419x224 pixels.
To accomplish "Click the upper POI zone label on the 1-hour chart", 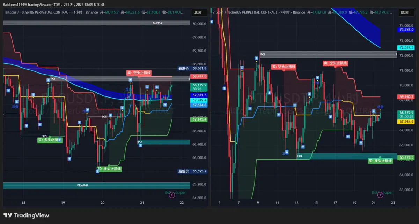I will click(x=53, y=79).
